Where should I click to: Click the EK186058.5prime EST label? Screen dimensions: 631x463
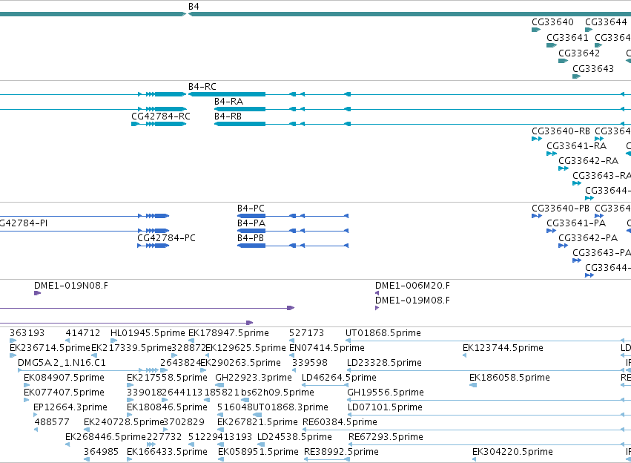tap(509, 378)
